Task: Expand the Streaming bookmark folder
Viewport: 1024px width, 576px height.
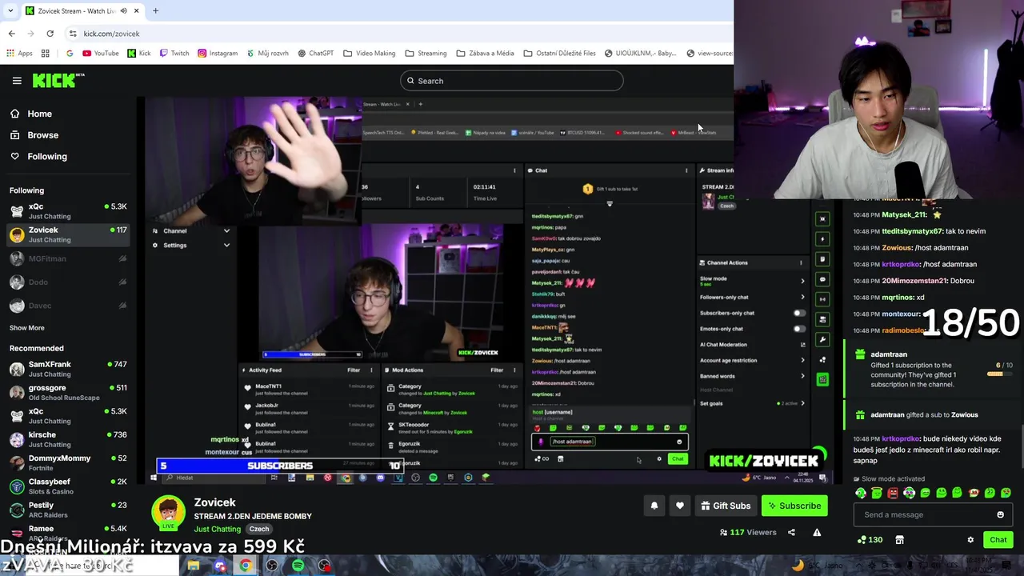Action: pyautogui.click(x=426, y=54)
